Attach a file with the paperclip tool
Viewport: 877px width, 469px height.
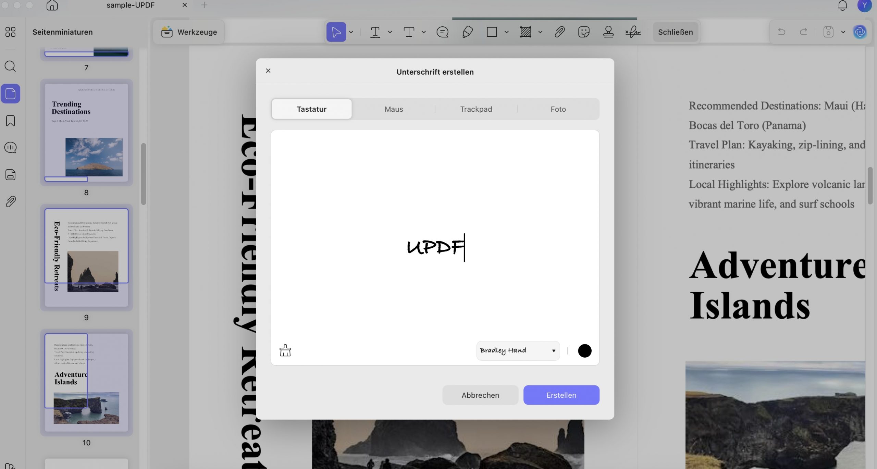coord(559,32)
